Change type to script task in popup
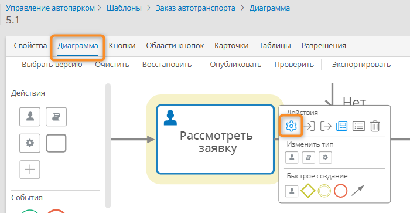The height and width of the screenshot is (213, 410). point(308,157)
